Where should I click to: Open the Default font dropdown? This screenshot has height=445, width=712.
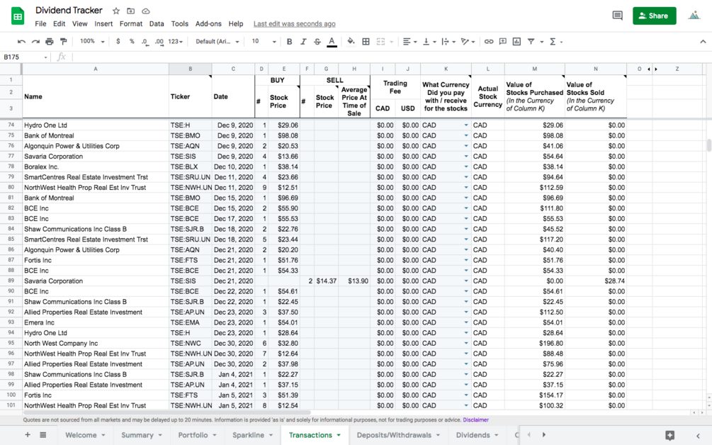pos(217,41)
